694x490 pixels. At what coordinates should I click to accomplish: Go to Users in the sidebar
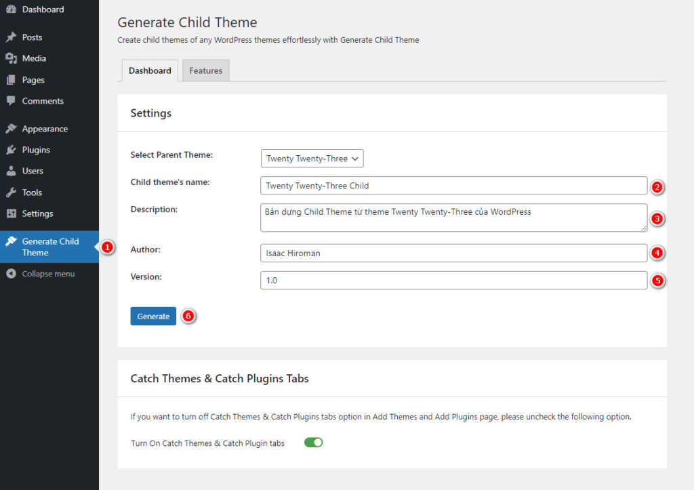pos(49,171)
